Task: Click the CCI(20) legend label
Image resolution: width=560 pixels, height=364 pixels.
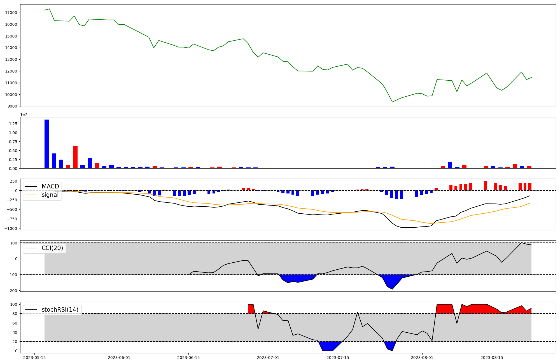Action: (52, 248)
